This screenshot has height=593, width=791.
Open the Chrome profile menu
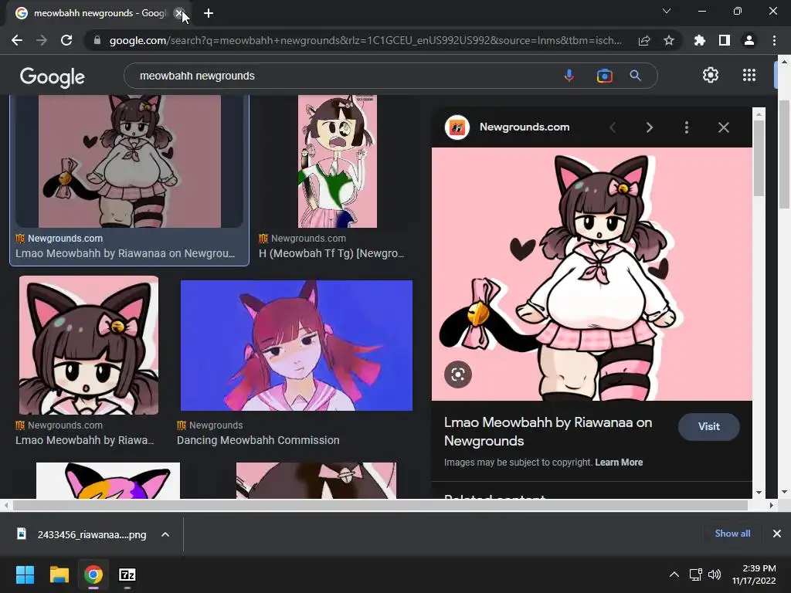coord(749,40)
